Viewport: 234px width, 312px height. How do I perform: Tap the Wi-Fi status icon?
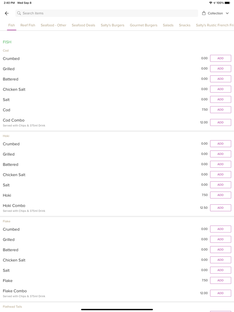point(211,3)
